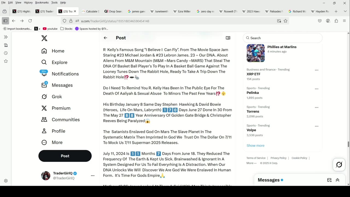Open the floating Grok button
The image size is (350, 197).
tap(339, 165)
